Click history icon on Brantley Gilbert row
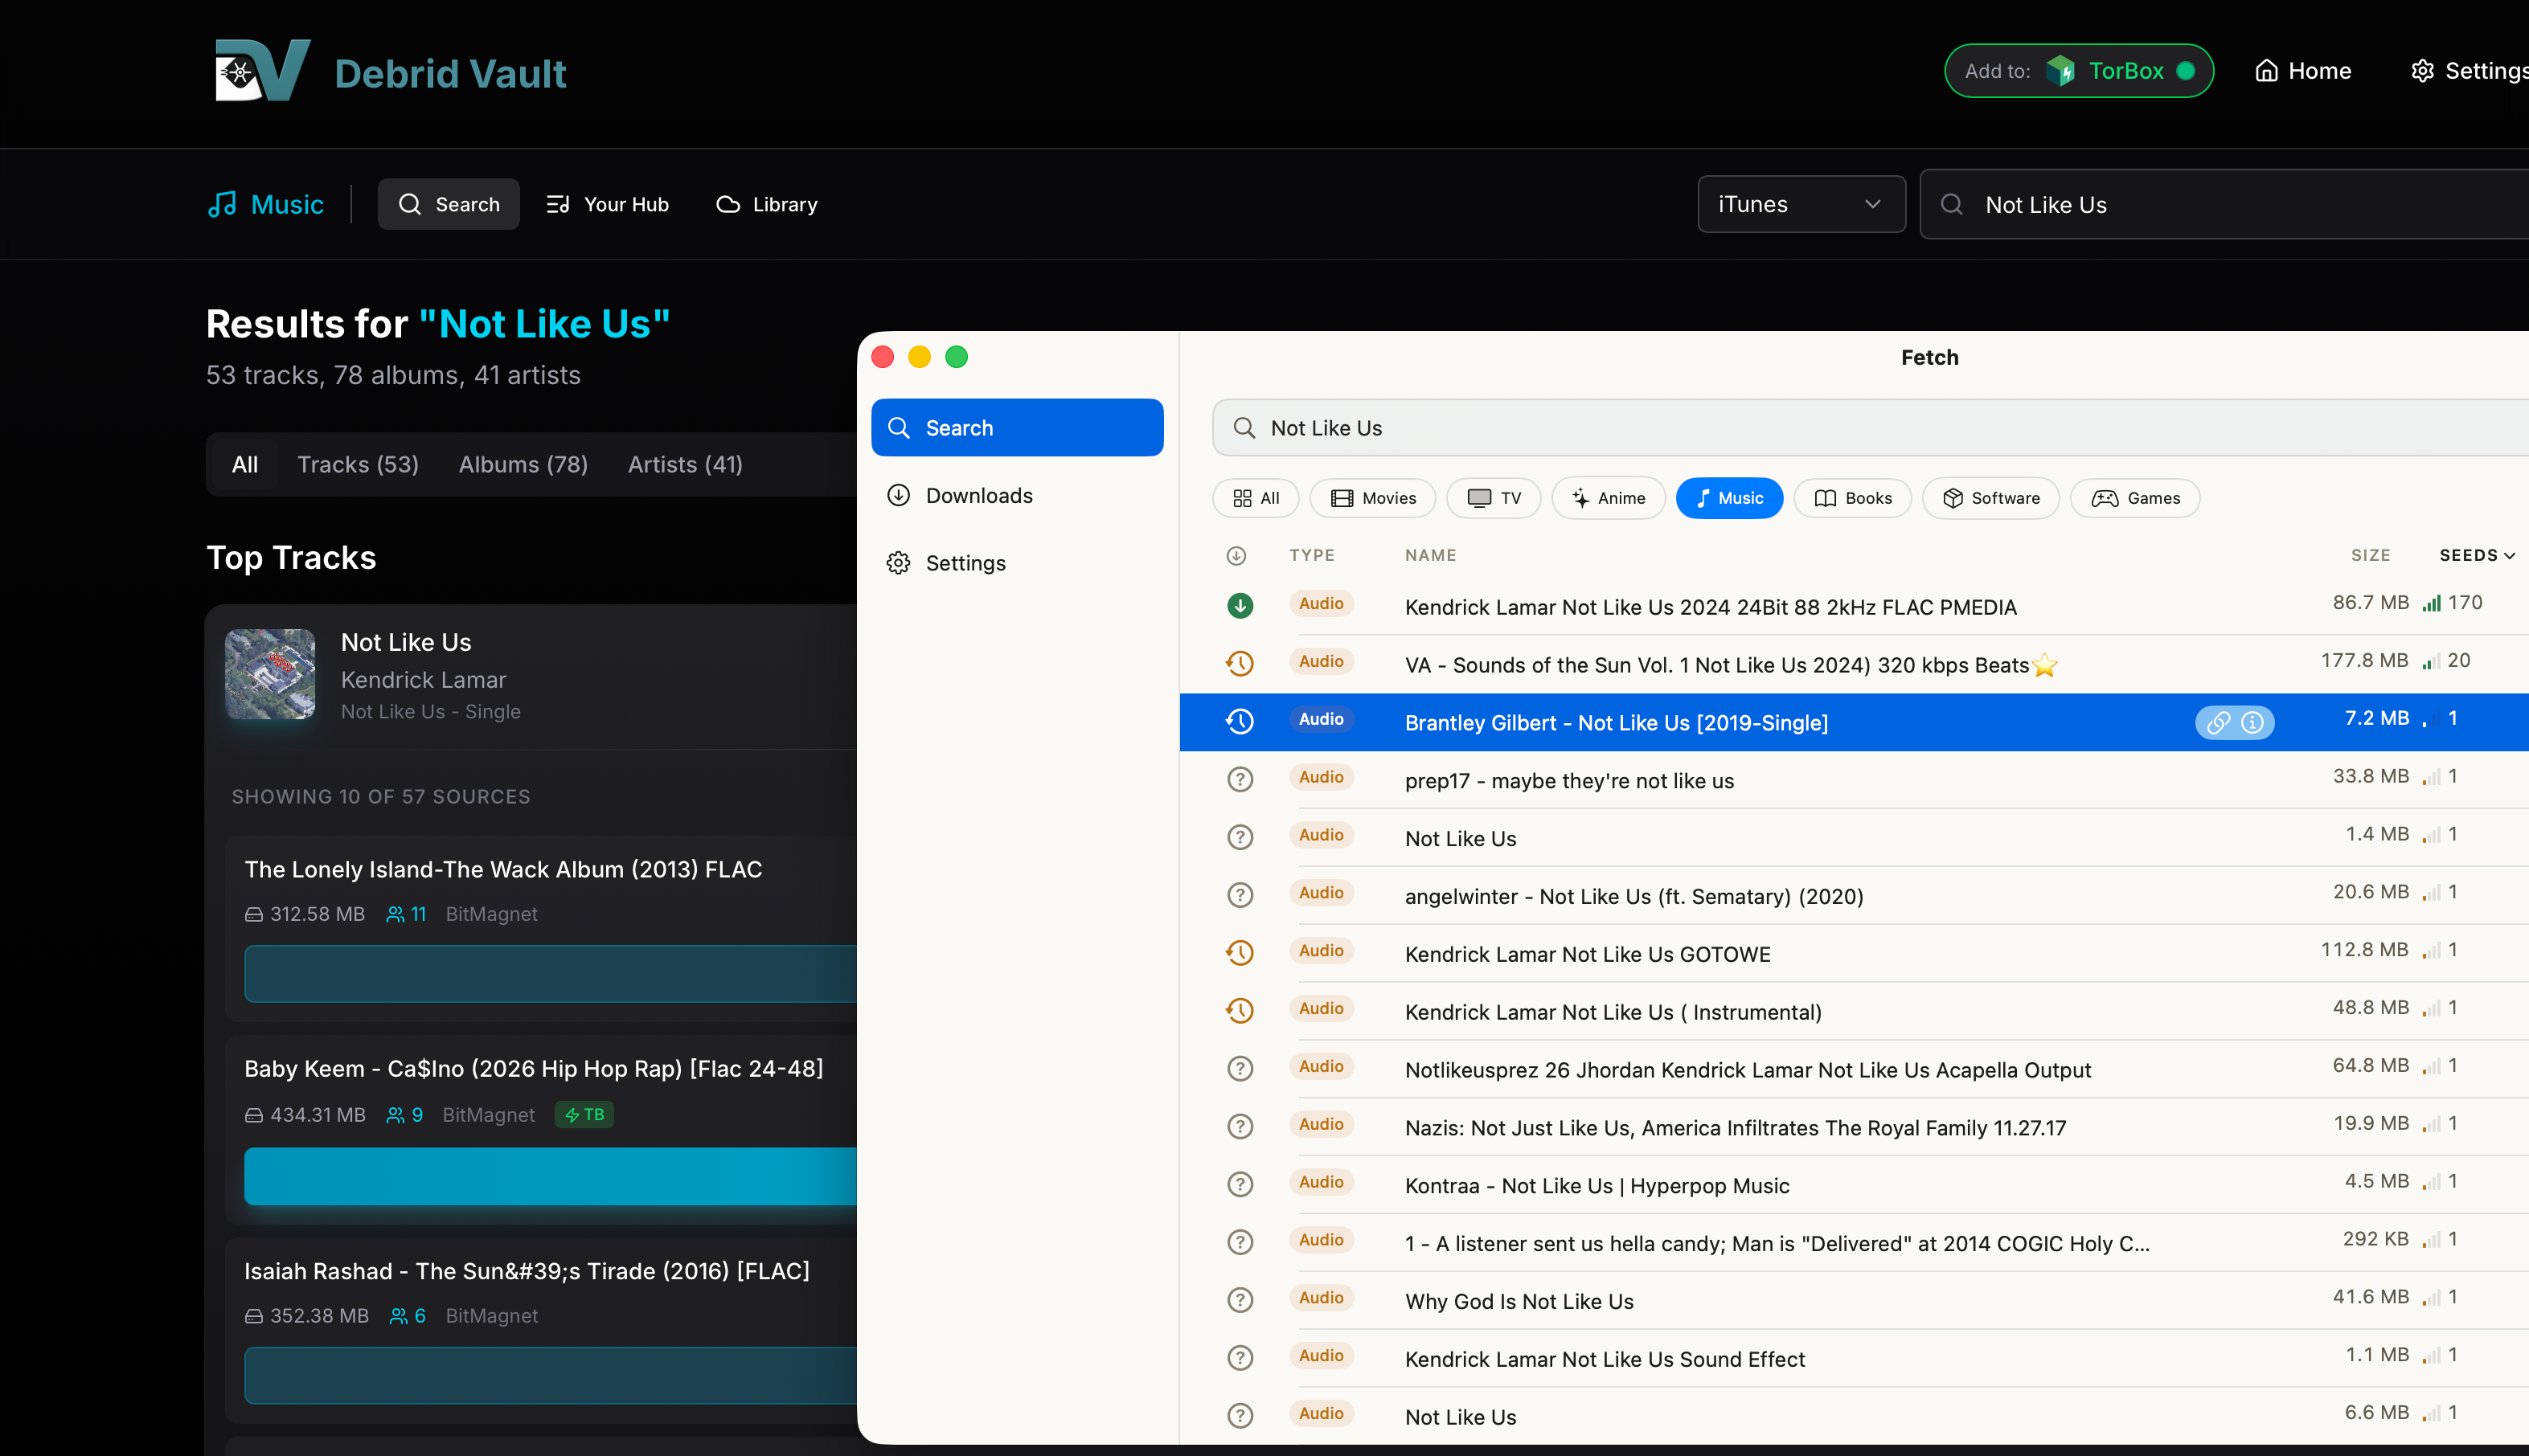 [1240, 721]
